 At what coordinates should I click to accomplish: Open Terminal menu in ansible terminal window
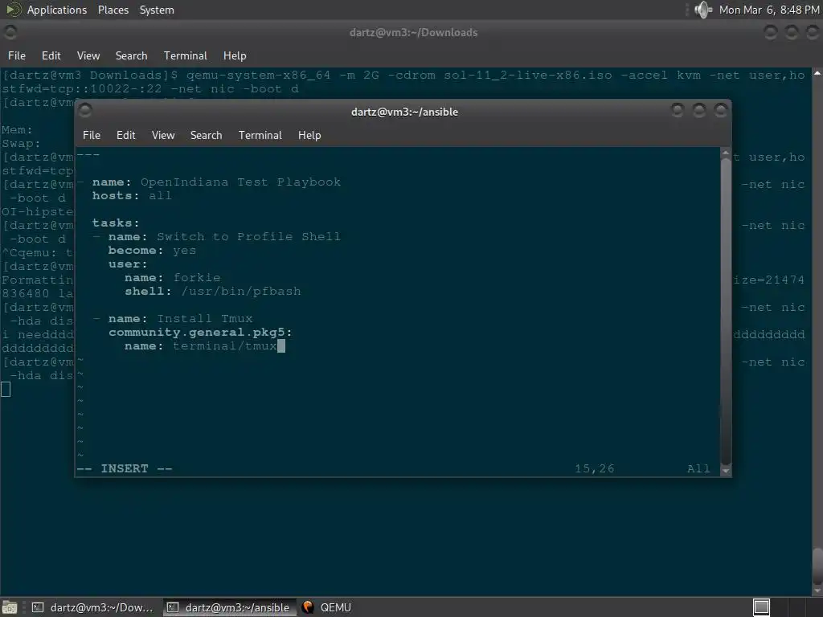click(260, 135)
